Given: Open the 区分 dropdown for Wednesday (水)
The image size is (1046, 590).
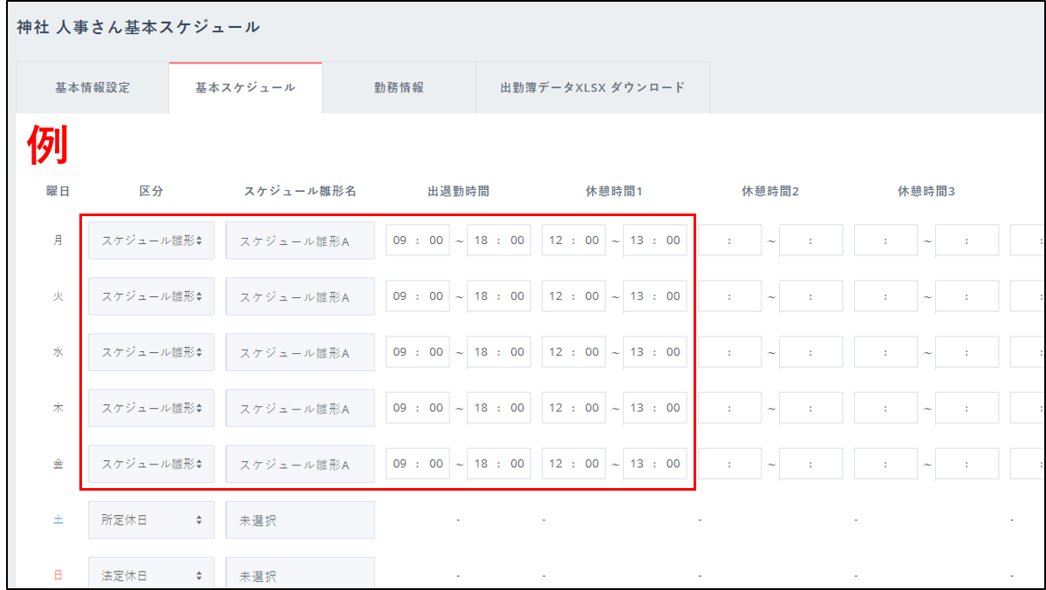Looking at the screenshot, I should [x=151, y=352].
